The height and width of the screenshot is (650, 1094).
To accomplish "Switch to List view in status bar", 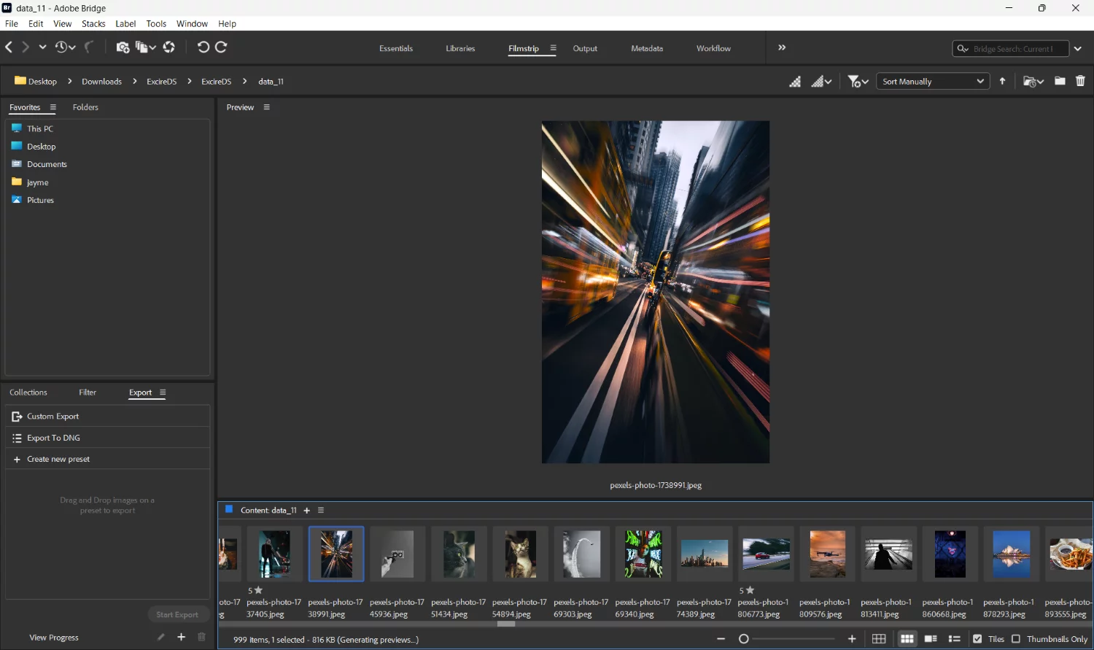I will (x=954, y=638).
